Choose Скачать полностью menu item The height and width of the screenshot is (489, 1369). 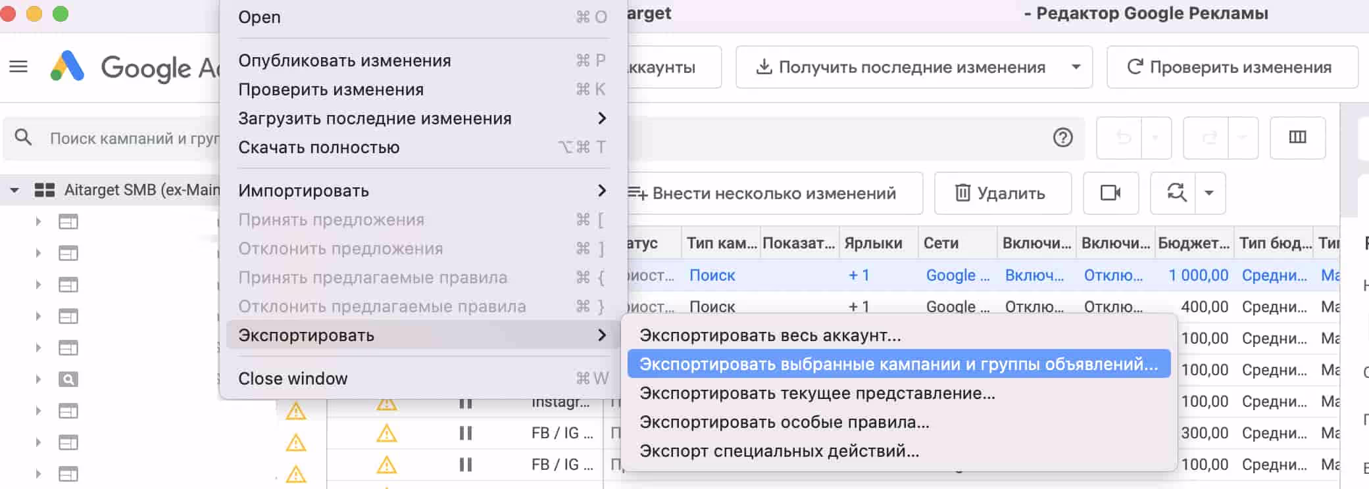(423, 147)
